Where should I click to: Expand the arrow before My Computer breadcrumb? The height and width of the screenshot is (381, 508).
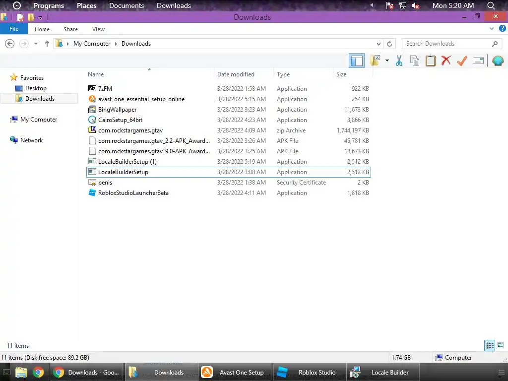(67, 44)
